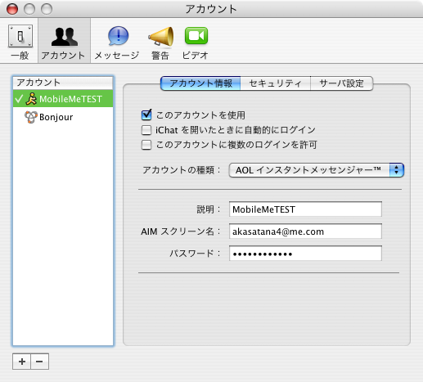Enable 複数のログインを許可 checkbox
The width and height of the screenshot is (423, 382).
pyautogui.click(x=146, y=145)
